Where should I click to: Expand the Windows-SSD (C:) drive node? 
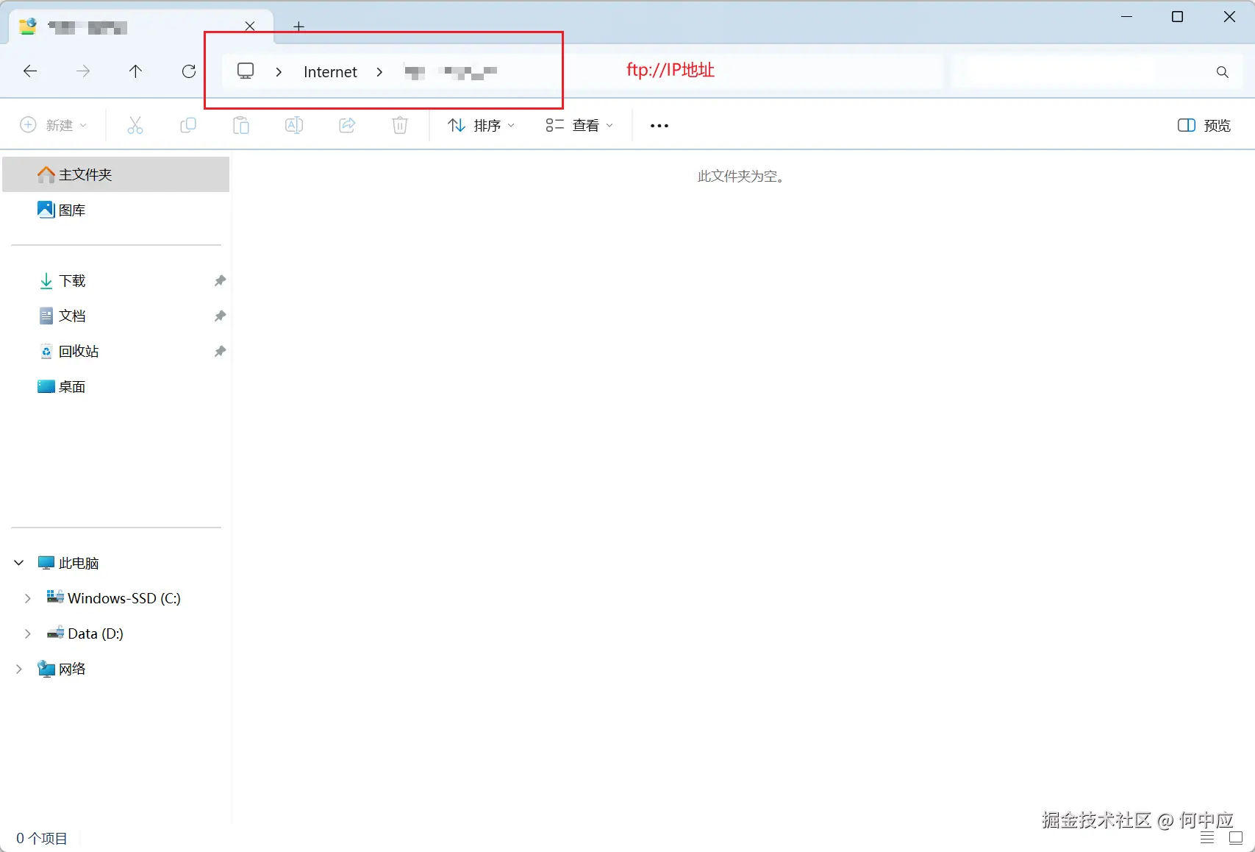tap(28, 598)
